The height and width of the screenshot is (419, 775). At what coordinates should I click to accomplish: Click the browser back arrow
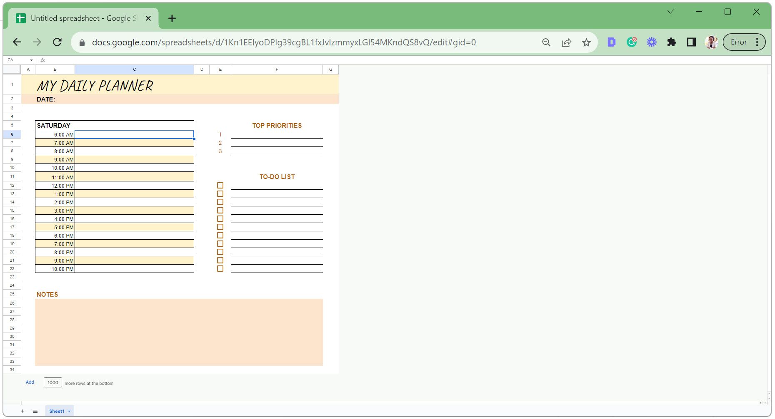tap(17, 42)
